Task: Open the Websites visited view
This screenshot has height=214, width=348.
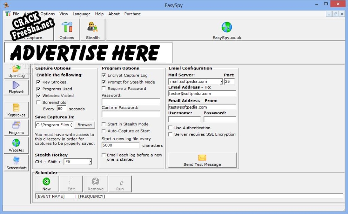Action: pyautogui.click(x=16, y=145)
